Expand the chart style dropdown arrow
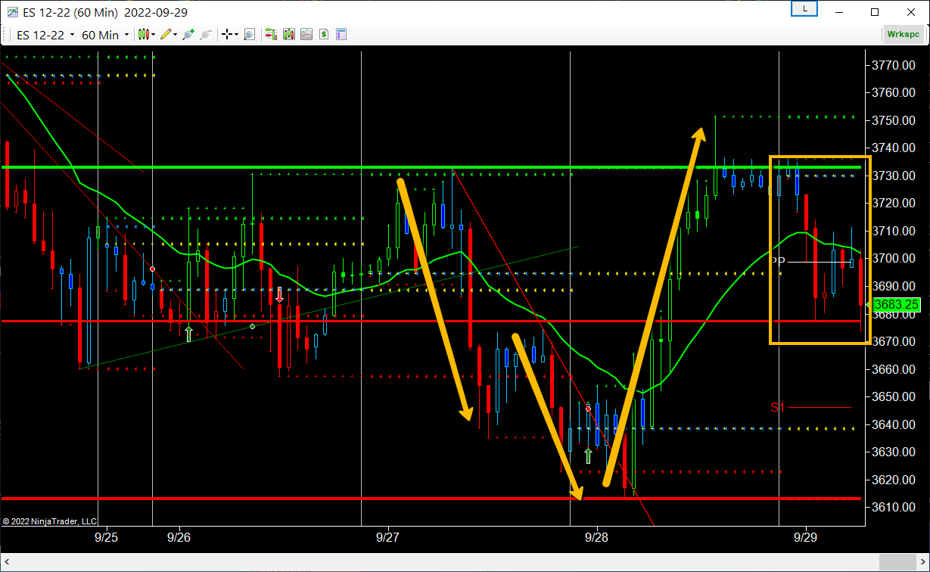This screenshot has height=572, width=930. (153, 35)
